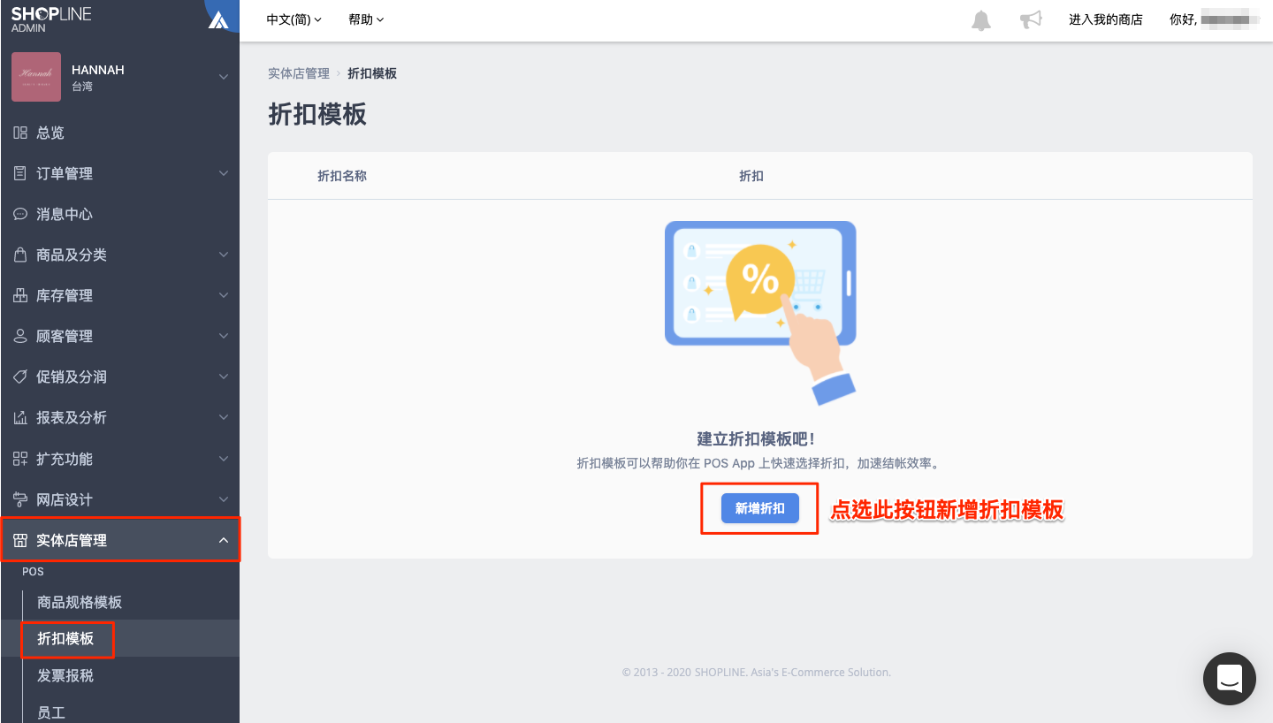Click the 新增折扣 button

(x=760, y=508)
